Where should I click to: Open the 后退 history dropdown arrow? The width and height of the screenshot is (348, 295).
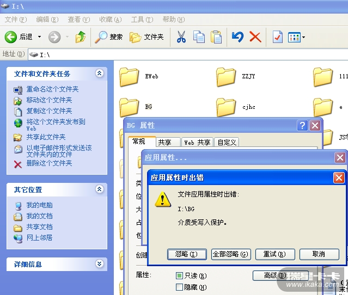(x=40, y=37)
